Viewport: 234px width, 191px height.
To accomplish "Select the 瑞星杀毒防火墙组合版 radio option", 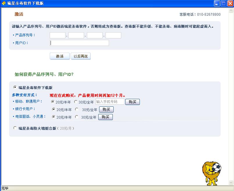I will point(15,128).
